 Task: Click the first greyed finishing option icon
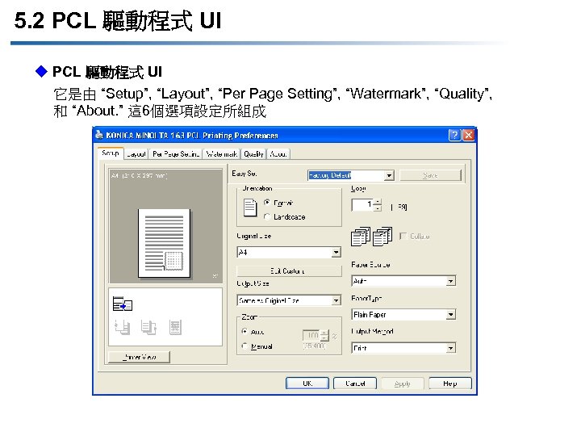click(123, 327)
